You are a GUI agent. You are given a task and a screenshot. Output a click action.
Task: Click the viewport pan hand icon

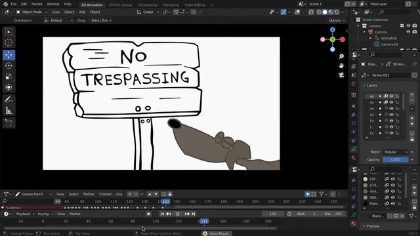[341, 66]
